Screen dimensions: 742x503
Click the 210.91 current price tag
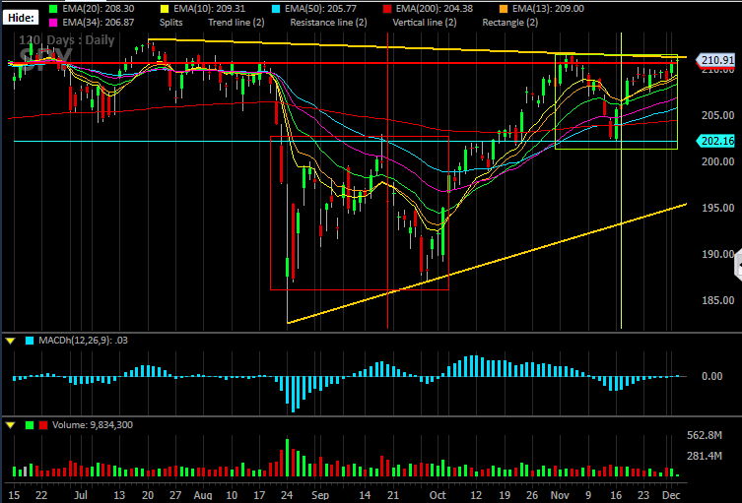coord(715,60)
